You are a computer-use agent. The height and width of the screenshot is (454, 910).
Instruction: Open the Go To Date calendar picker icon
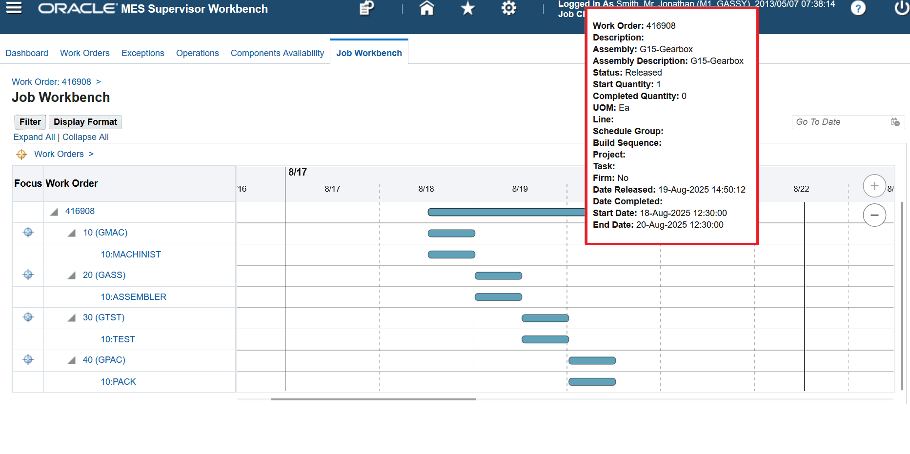click(x=895, y=122)
